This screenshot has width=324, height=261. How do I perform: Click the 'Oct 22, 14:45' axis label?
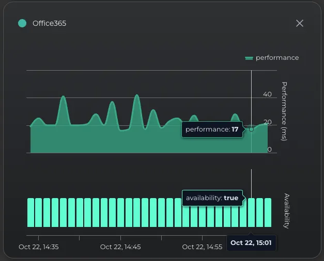point(120,247)
